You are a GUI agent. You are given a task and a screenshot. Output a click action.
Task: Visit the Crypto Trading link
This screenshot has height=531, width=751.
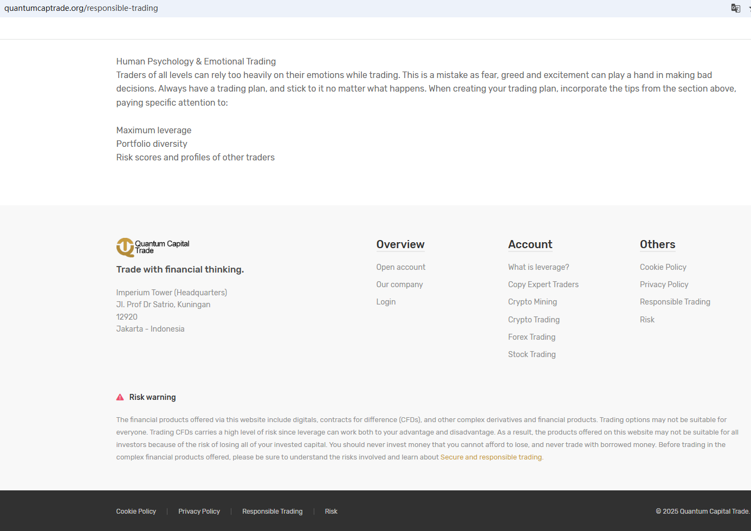pyautogui.click(x=534, y=320)
